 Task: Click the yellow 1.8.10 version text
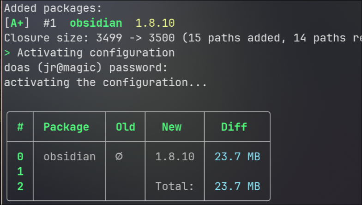coord(155,23)
